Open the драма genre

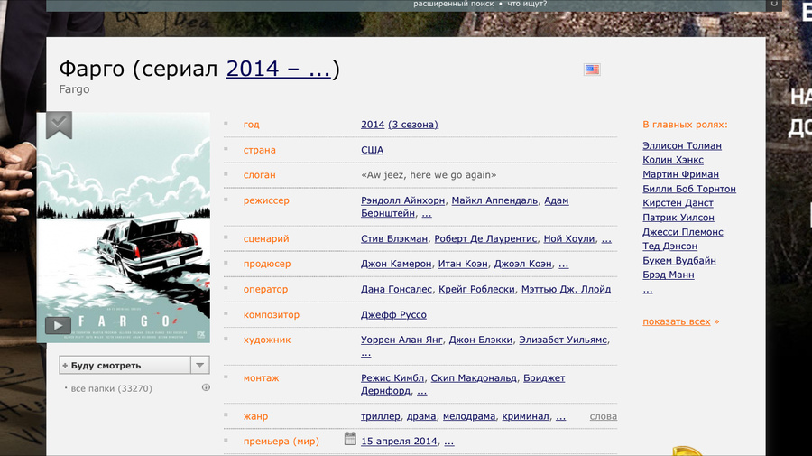point(421,416)
